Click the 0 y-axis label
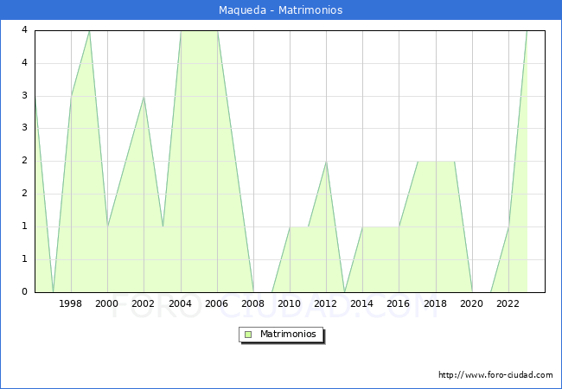Viewport: 562px width, 389px height. tap(24, 291)
